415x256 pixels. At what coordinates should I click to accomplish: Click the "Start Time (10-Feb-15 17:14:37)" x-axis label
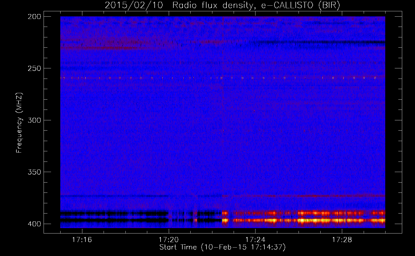tap(222, 247)
